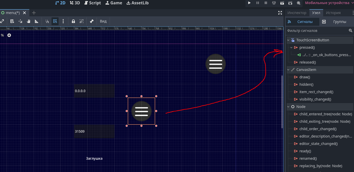Activate the pivot-change tool
The image size is (354, 172).
pos(20,21)
